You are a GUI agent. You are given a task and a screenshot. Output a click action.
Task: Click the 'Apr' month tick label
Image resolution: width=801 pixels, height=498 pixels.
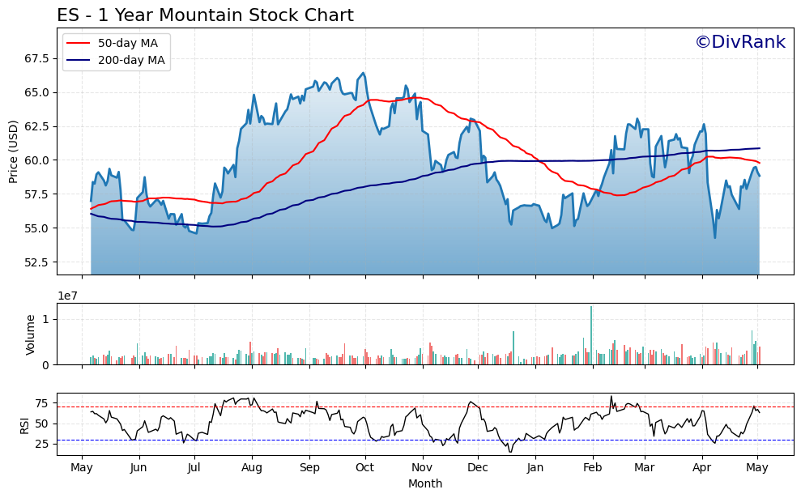(702, 468)
